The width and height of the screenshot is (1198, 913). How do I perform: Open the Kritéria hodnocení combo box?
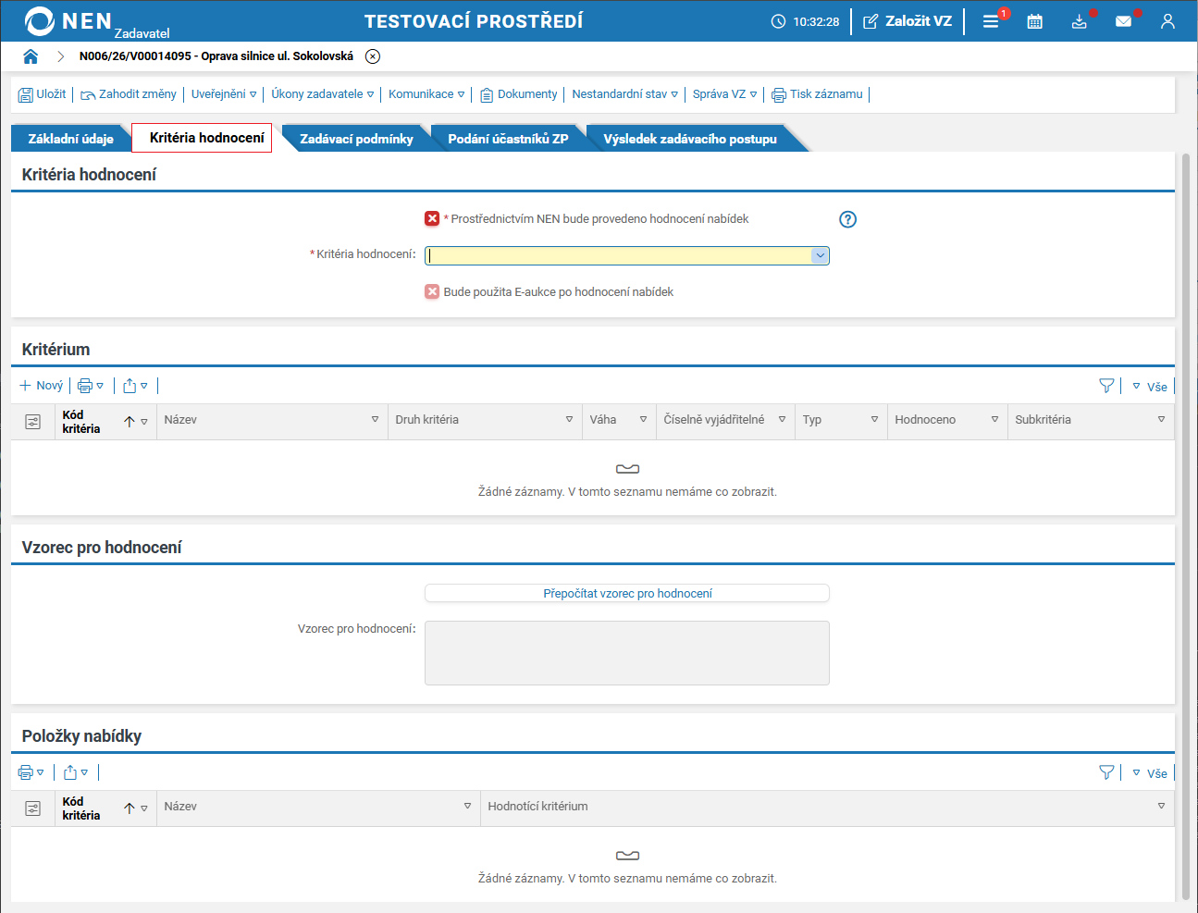tap(627, 255)
